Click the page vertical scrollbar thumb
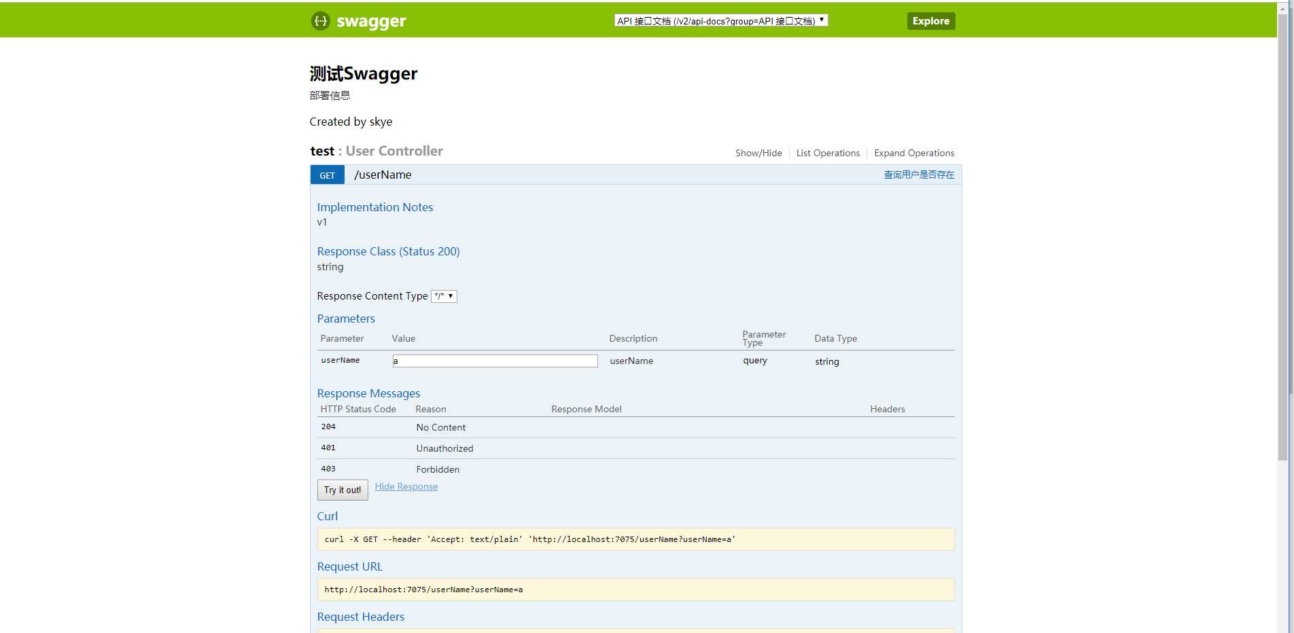Image resolution: width=1294 pixels, height=633 pixels. pyautogui.click(x=1283, y=238)
